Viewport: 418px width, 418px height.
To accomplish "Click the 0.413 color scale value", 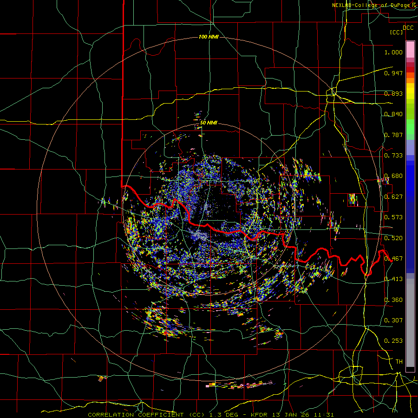I will click(x=393, y=279).
